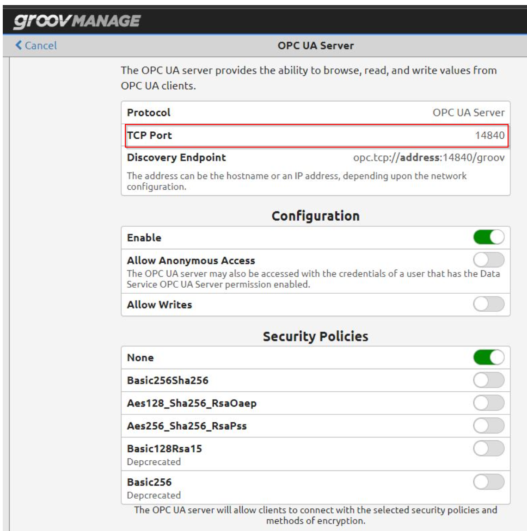Screen dimensions: 527x531
Task: Disable the None security policy
Action: (x=489, y=357)
